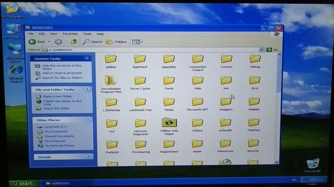Open the Edit menu

[42, 34]
